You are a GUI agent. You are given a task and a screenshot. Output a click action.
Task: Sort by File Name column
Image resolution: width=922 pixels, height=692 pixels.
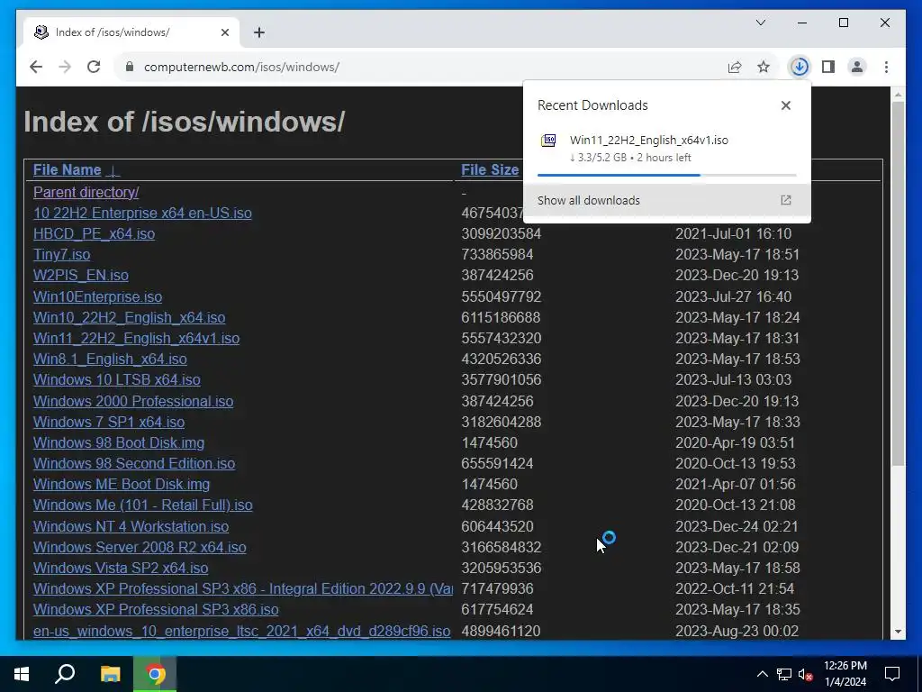pos(67,170)
